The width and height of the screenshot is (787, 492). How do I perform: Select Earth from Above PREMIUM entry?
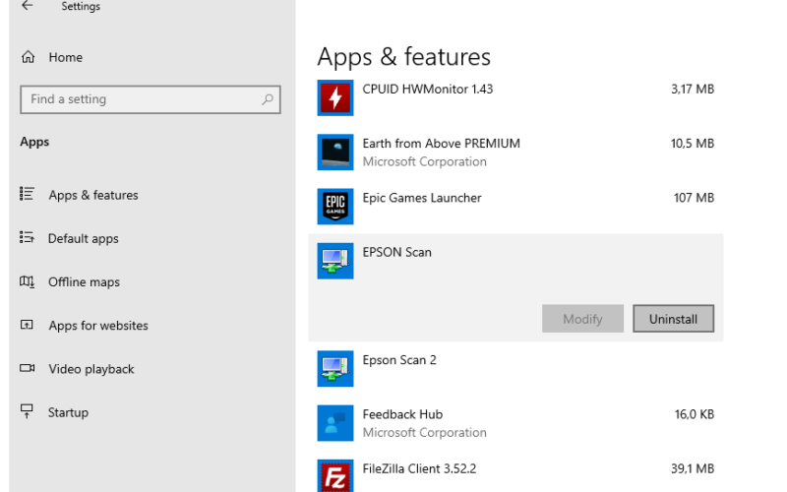point(515,153)
